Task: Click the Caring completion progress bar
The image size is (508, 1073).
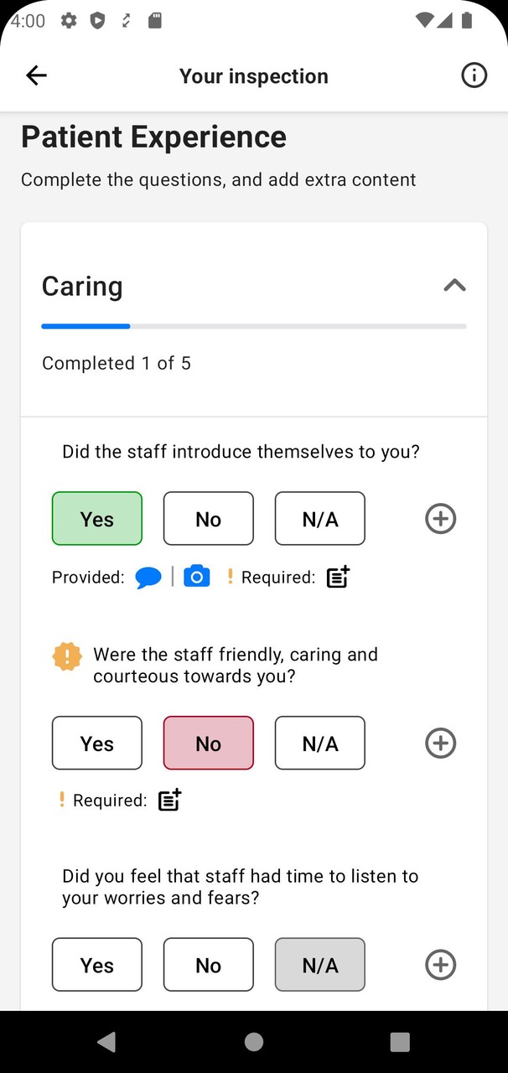Action: tap(254, 326)
